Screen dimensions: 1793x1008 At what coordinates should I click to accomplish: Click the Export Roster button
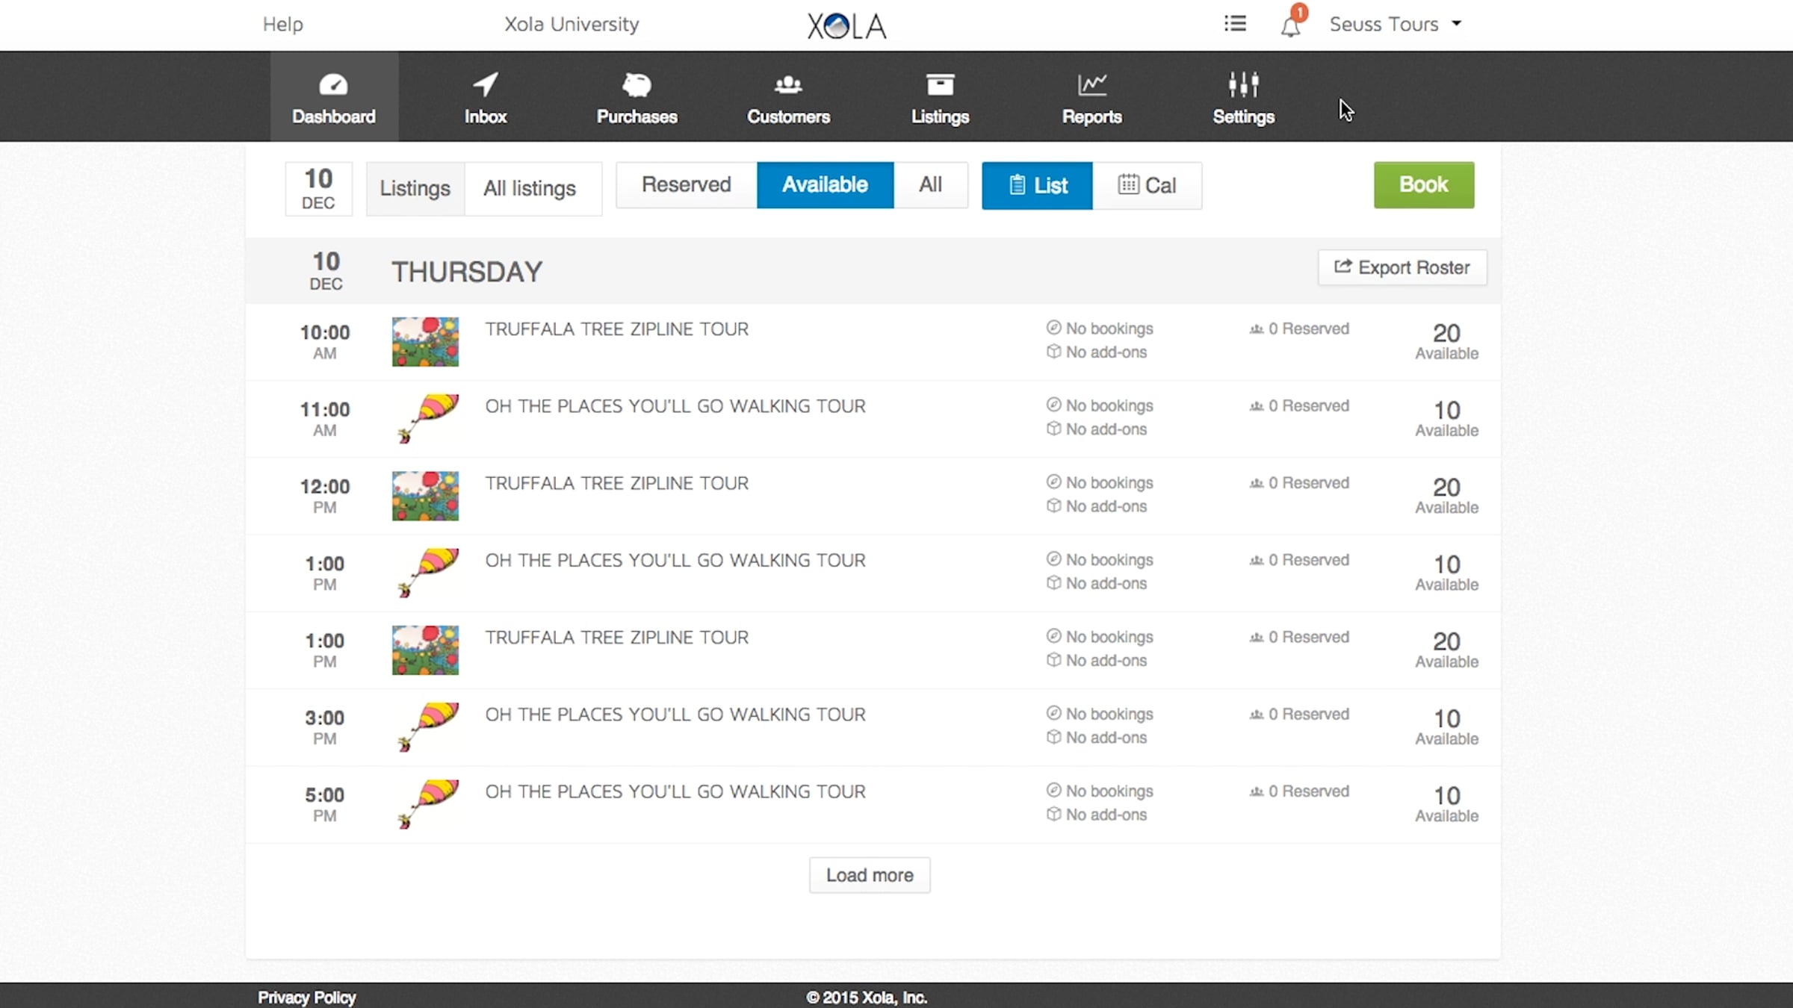tap(1402, 267)
